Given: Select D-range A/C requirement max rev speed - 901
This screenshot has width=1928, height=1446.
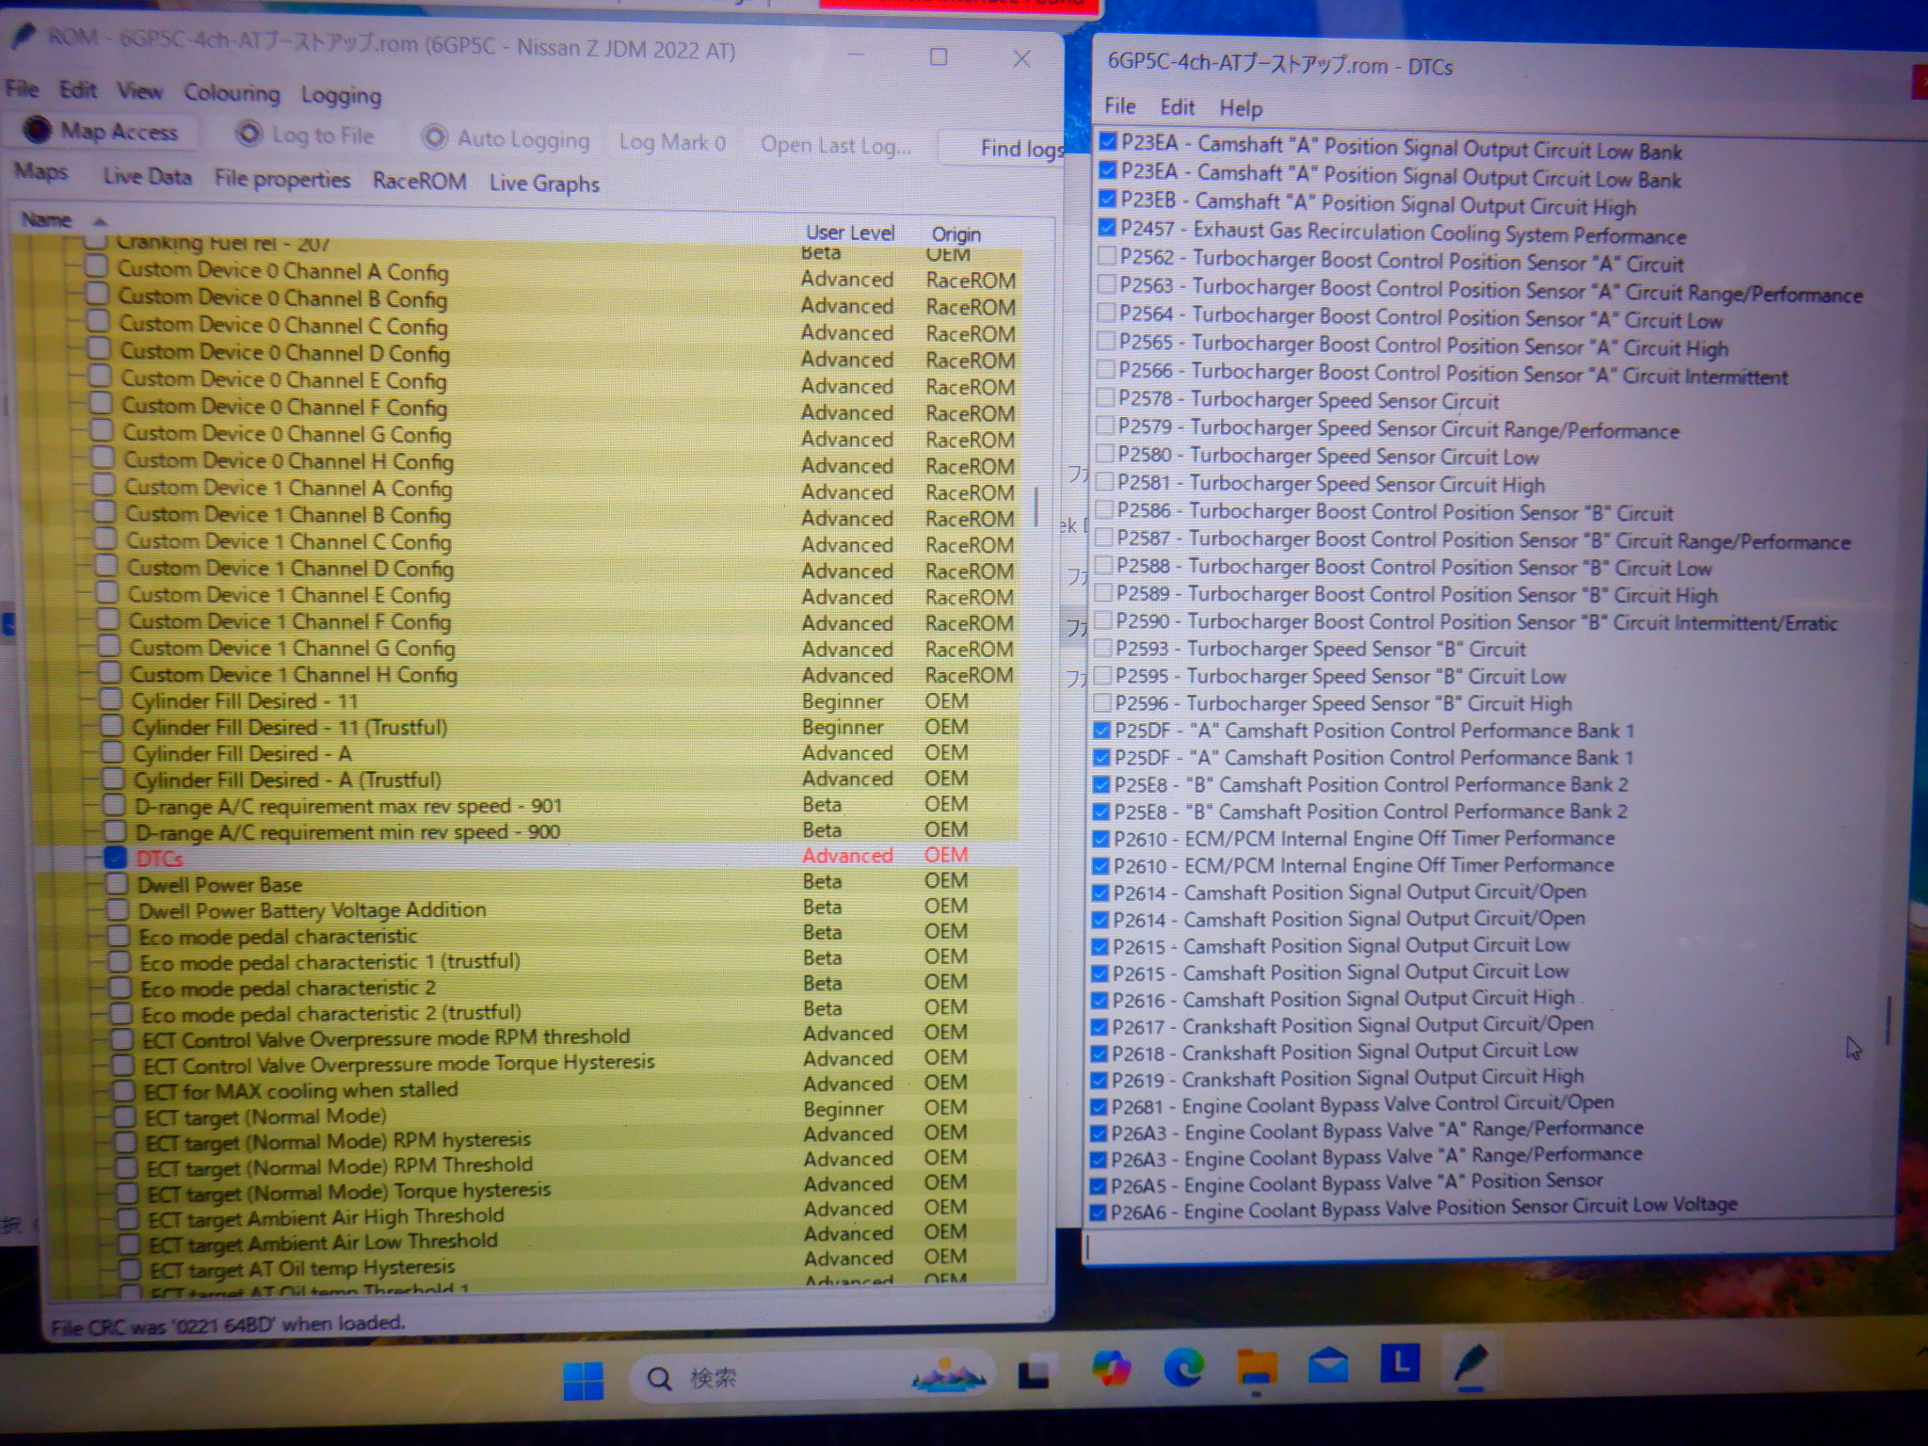Looking at the screenshot, I should [x=348, y=806].
